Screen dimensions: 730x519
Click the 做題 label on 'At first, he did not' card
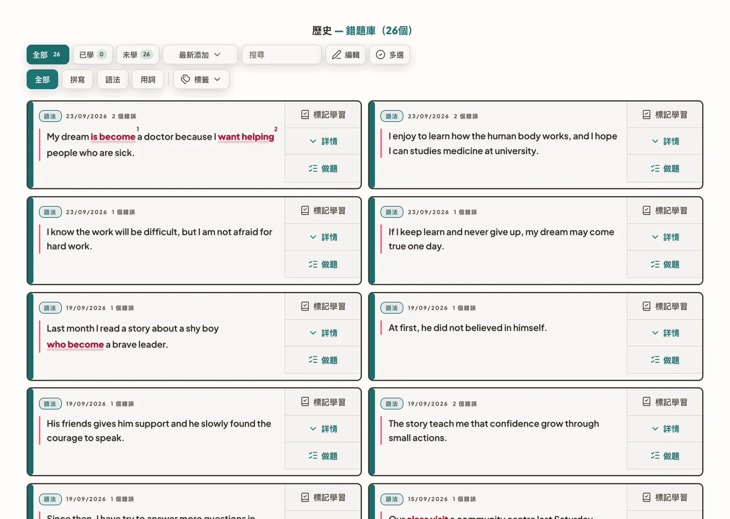671,360
